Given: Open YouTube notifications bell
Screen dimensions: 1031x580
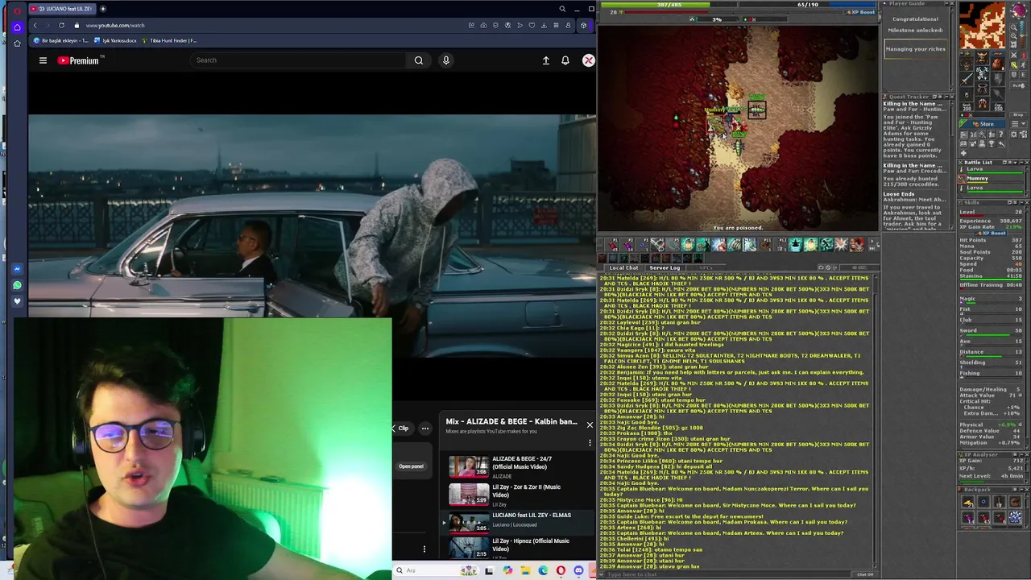Looking at the screenshot, I should [x=565, y=60].
